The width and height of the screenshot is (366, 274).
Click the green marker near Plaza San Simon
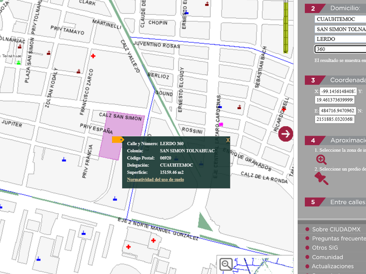(x=19, y=63)
